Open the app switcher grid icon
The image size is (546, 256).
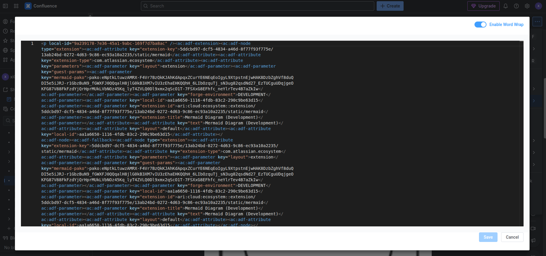(16, 6)
